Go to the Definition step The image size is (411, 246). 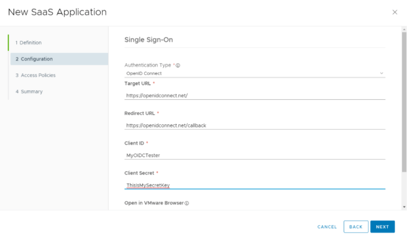tap(29, 43)
